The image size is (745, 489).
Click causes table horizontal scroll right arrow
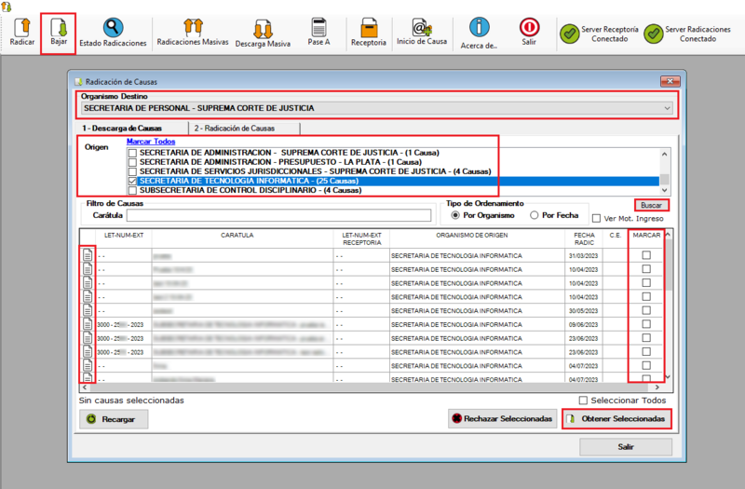click(x=658, y=387)
